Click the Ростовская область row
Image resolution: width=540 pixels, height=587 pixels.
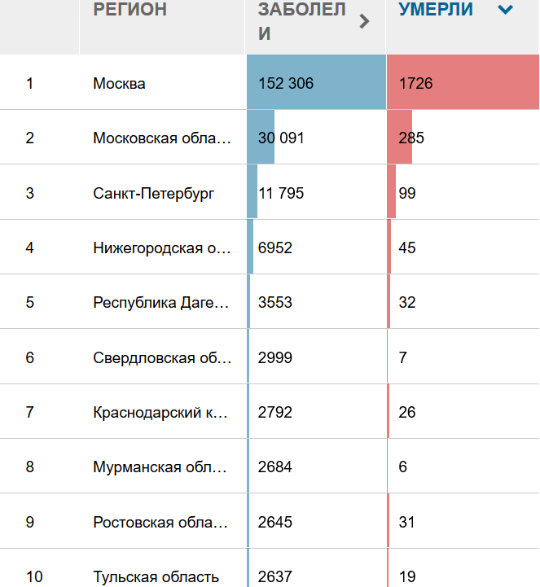click(270, 522)
